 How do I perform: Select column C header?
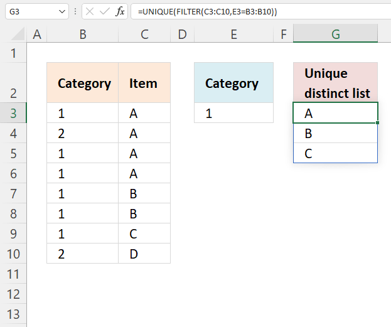[x=144, y=34]
